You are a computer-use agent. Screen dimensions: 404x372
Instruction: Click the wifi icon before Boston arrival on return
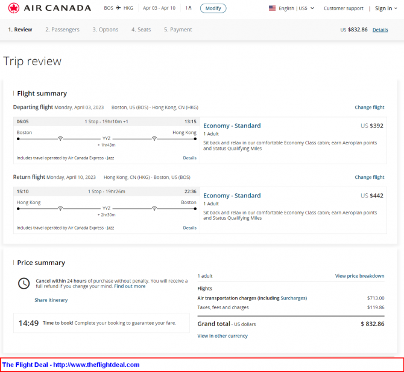[x=154, y=208]
